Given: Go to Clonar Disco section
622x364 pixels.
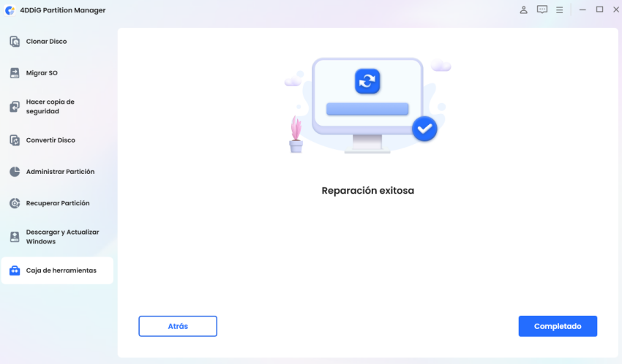Looking at the screenshot, I should click(x=46, y=41).
